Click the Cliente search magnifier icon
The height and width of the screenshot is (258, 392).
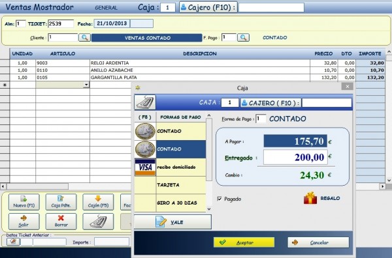tap(84, 38)
